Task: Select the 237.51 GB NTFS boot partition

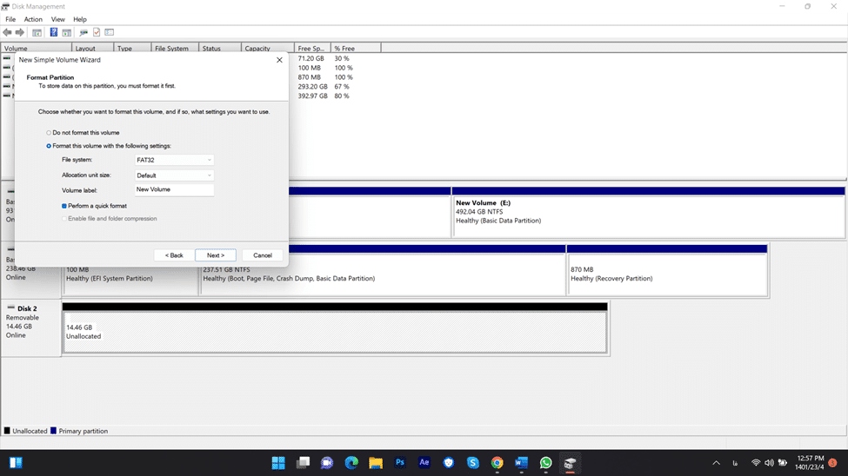Action: coord(383,270)
